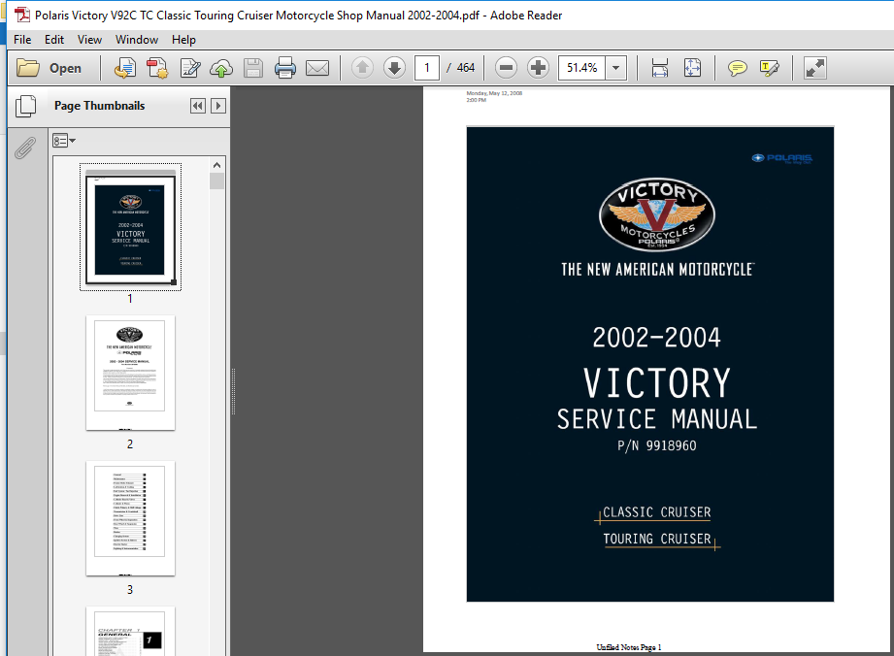The width and height of the screenshot is (894, 656).
Task: Open the Edit menu
Action: click(54, 40)
